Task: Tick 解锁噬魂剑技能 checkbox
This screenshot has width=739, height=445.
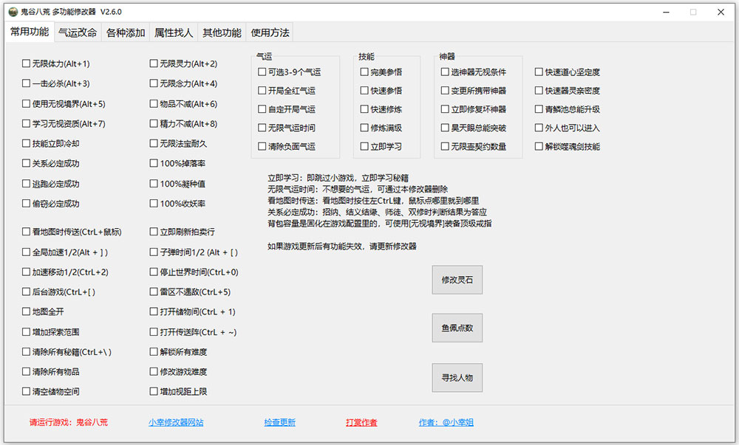Action: 568,147
